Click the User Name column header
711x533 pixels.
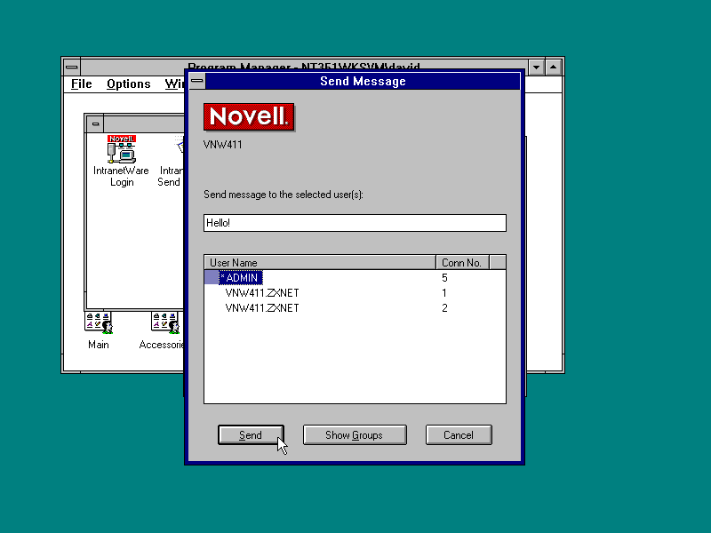320,263
